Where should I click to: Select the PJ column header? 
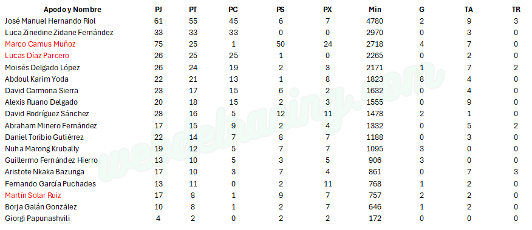pos(159,10)
